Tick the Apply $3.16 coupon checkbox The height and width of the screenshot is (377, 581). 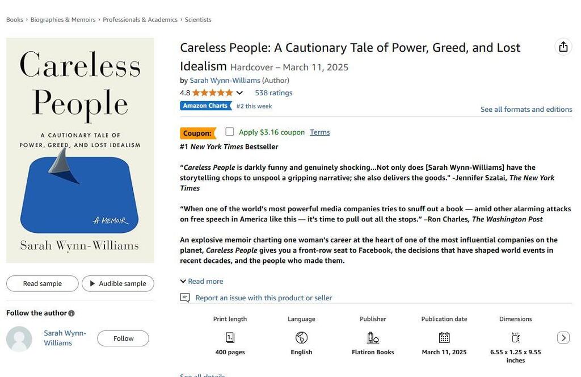230,132
